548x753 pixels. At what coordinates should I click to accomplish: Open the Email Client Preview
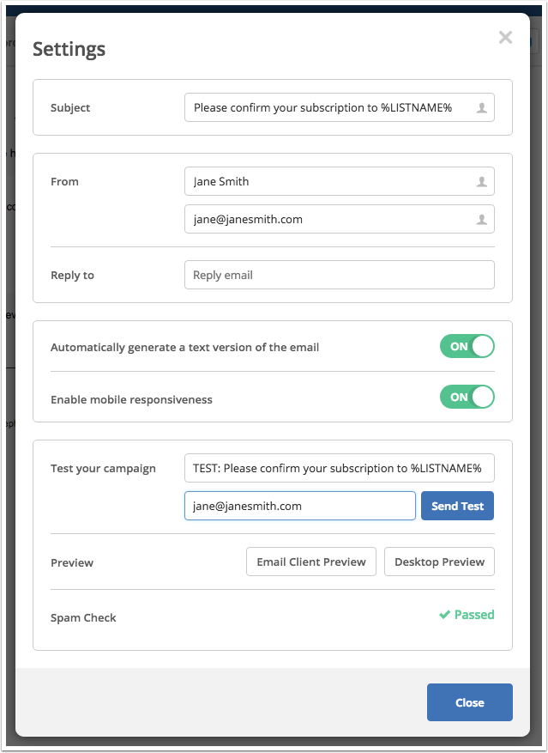pyautogui.click(x=311, y=562)
